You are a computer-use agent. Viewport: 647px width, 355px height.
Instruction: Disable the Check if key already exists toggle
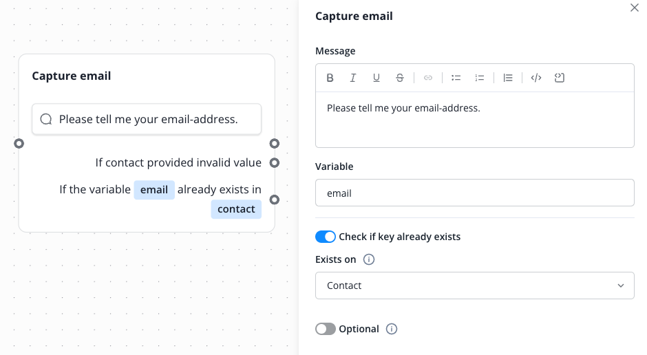pos(326,237)
